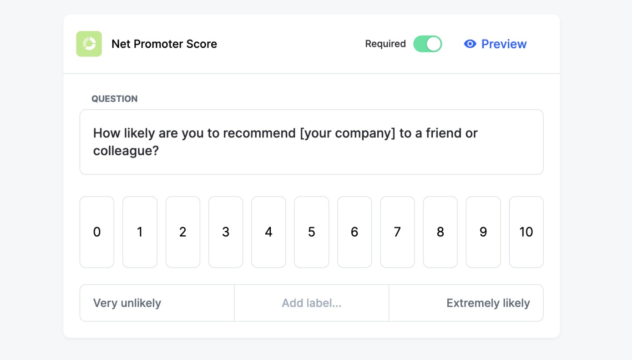632x360 pixels.
Task: Click the Add label placeholder field
Action: click(x=311, y=303)
